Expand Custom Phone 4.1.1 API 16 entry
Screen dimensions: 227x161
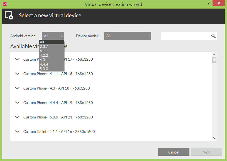17,74
